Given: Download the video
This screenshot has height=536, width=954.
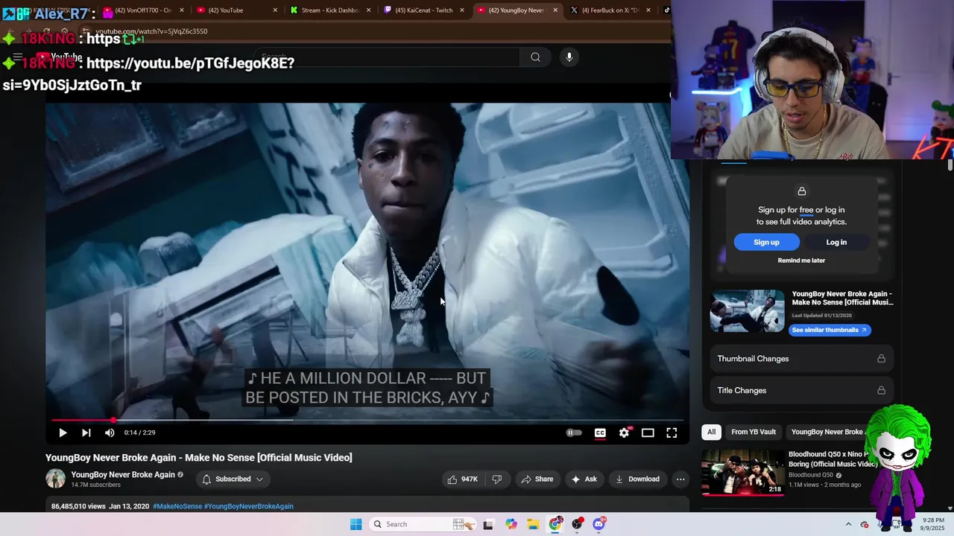Looking at the screenshot, I should click(637, 479).
